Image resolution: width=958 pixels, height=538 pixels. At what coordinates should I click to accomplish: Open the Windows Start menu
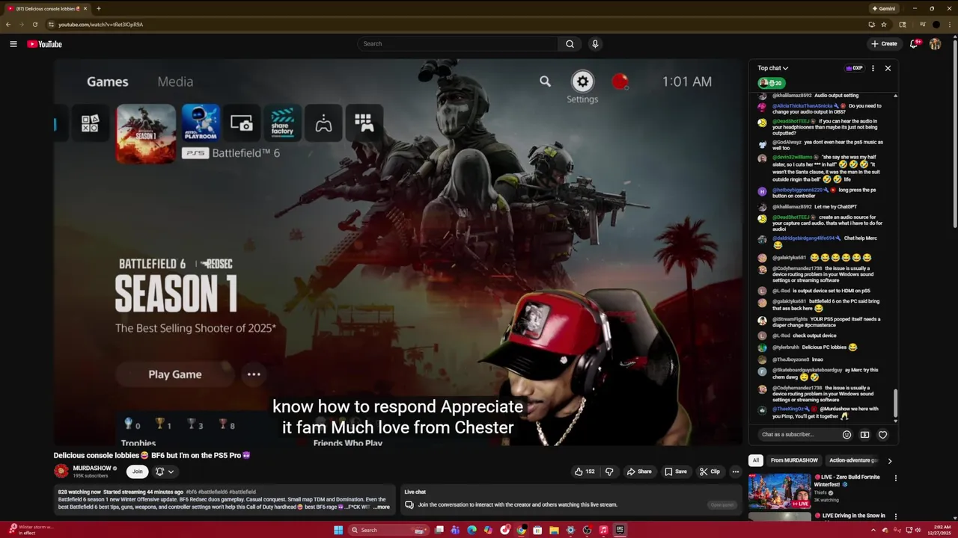(x=338, y=530)
